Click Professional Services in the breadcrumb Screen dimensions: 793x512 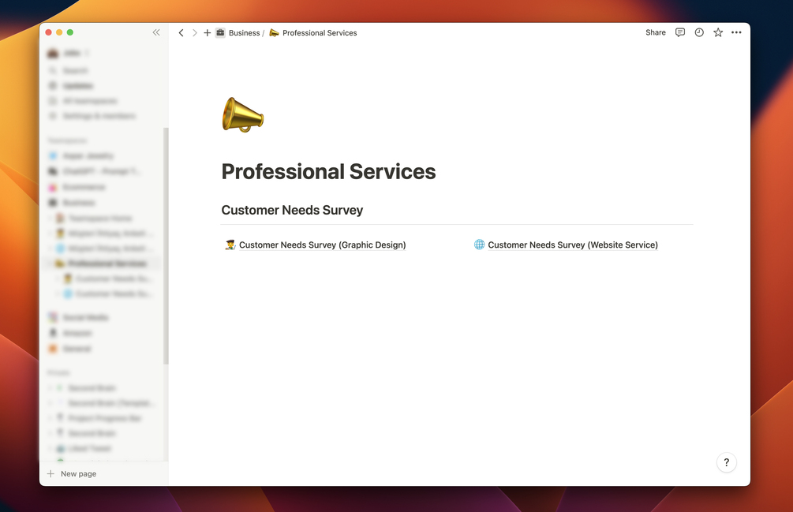319,32
